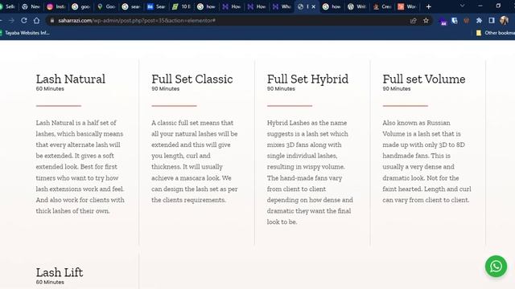Image resolution: width=515 pixels, height=289 pixels.
Task: Bookmark this page with the star icon
Action: click(426, 20)
